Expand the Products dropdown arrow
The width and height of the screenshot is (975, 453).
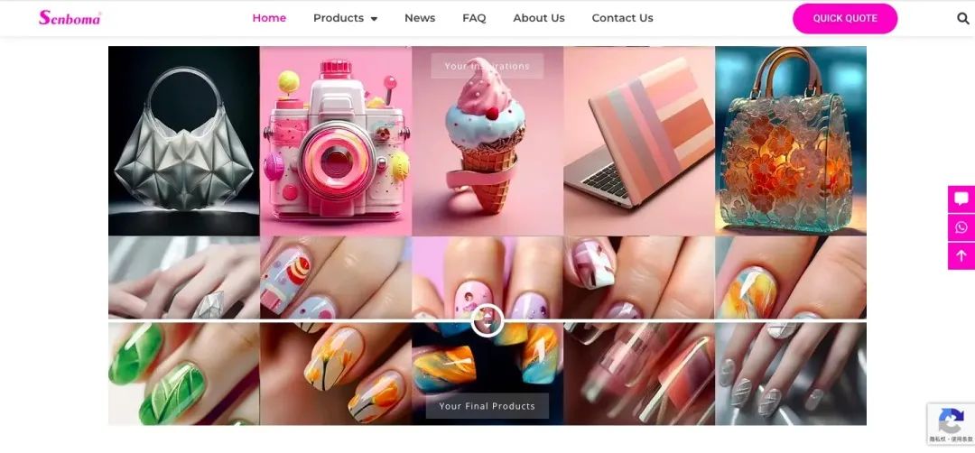pos(374,19)
